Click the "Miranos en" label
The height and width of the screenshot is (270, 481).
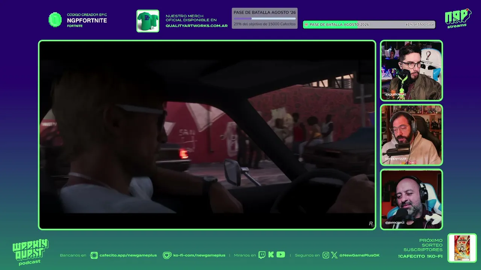pos(245,255)
